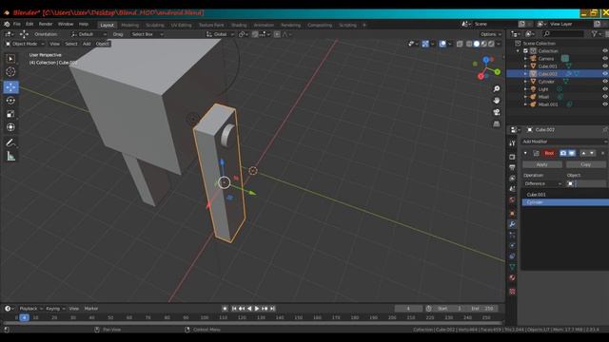Toggle modifier render visibility camera button
The width and height of the screenshot is (609, 342).
563,153
